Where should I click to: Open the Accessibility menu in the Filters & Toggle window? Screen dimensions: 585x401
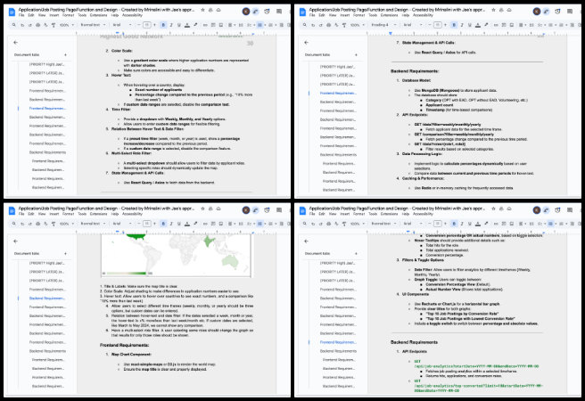tap(423, 214)
